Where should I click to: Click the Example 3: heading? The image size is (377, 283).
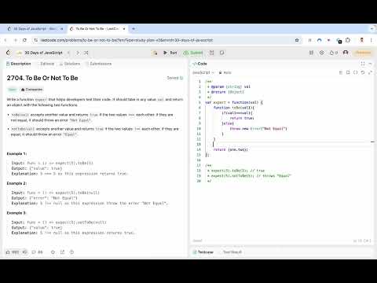tap(16, 213)
